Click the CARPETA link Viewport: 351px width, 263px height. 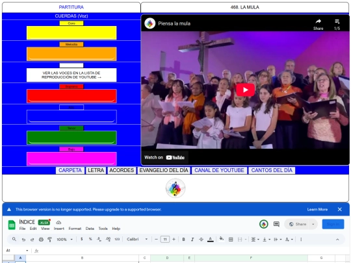tap(70, 170)
